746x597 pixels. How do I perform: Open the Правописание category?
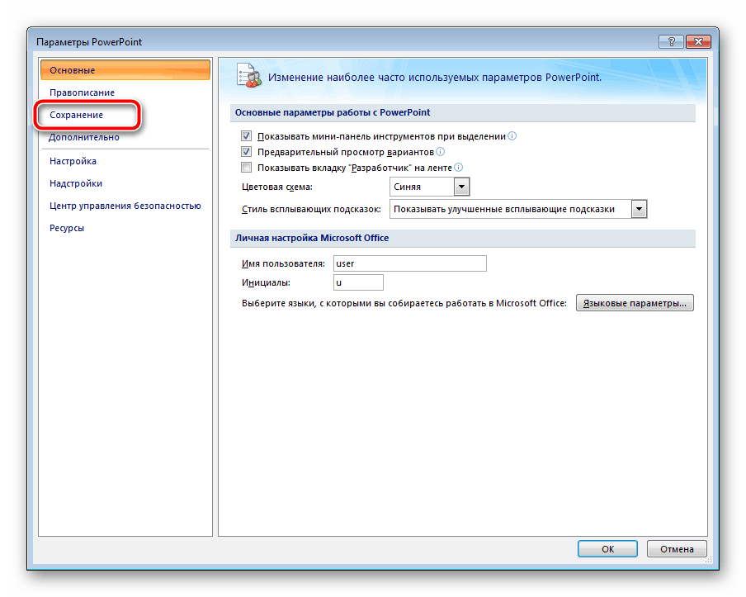pos(82,92)
